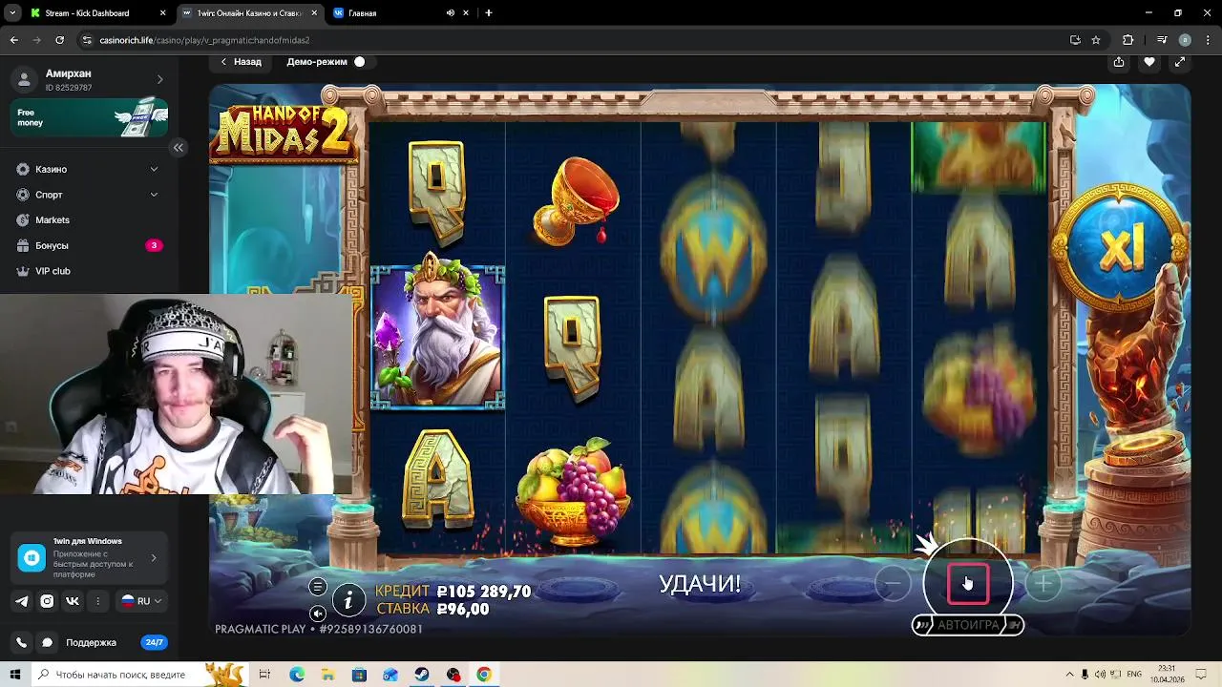Open the Windows Start menu
Image resolution: width=1222 pixels, height=687 pixels.
coord(15,675)
